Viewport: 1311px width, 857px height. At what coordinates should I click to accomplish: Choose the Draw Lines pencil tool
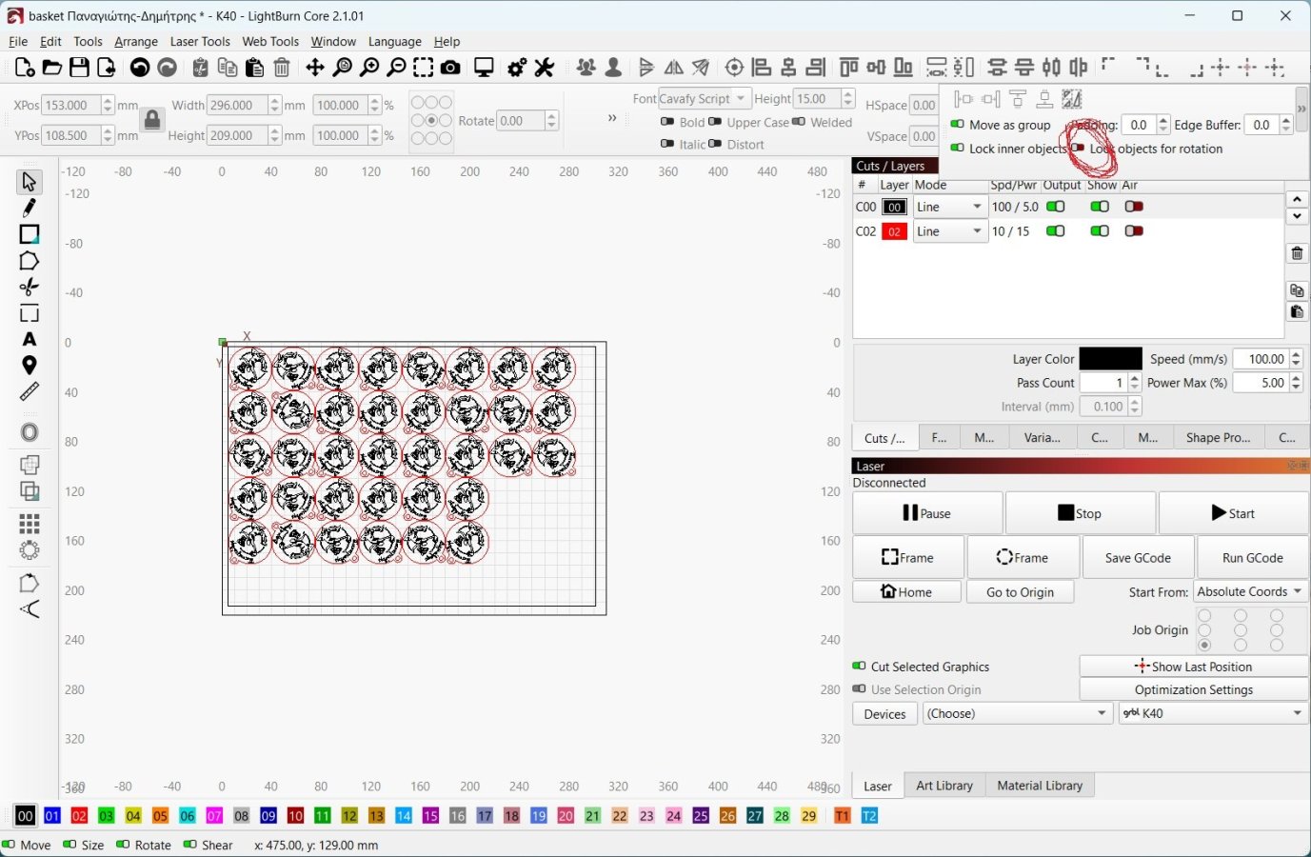coord(30,208)
